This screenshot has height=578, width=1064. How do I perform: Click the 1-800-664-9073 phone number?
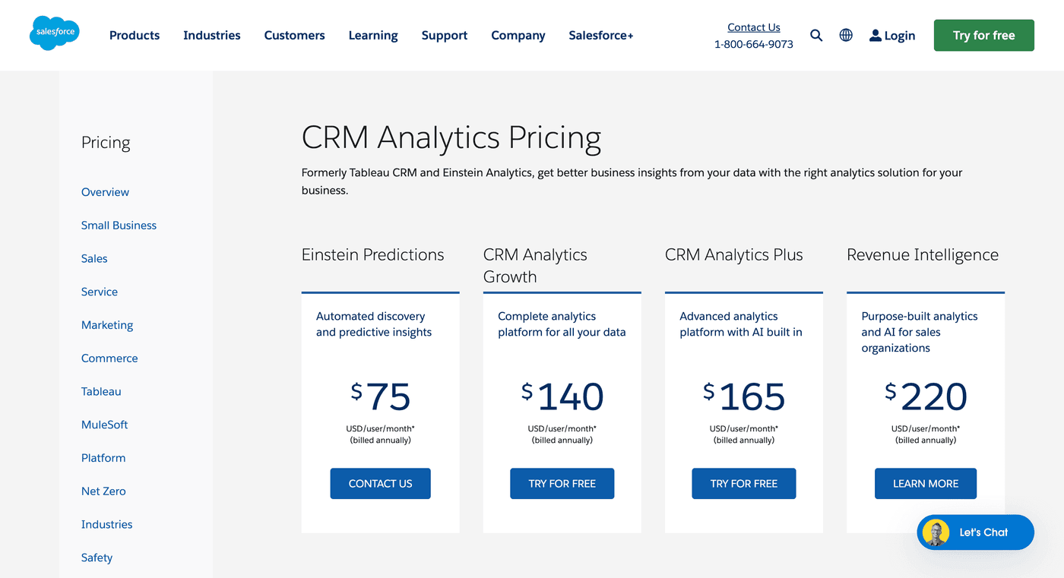click(754, 44)
